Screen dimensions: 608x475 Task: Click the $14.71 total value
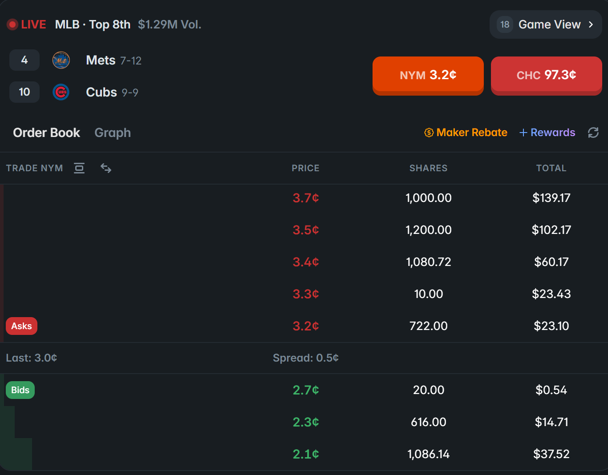pos(551,422)
